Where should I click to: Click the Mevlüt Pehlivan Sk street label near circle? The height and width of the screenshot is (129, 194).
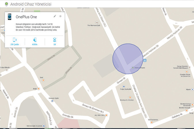tap(151, 51)
